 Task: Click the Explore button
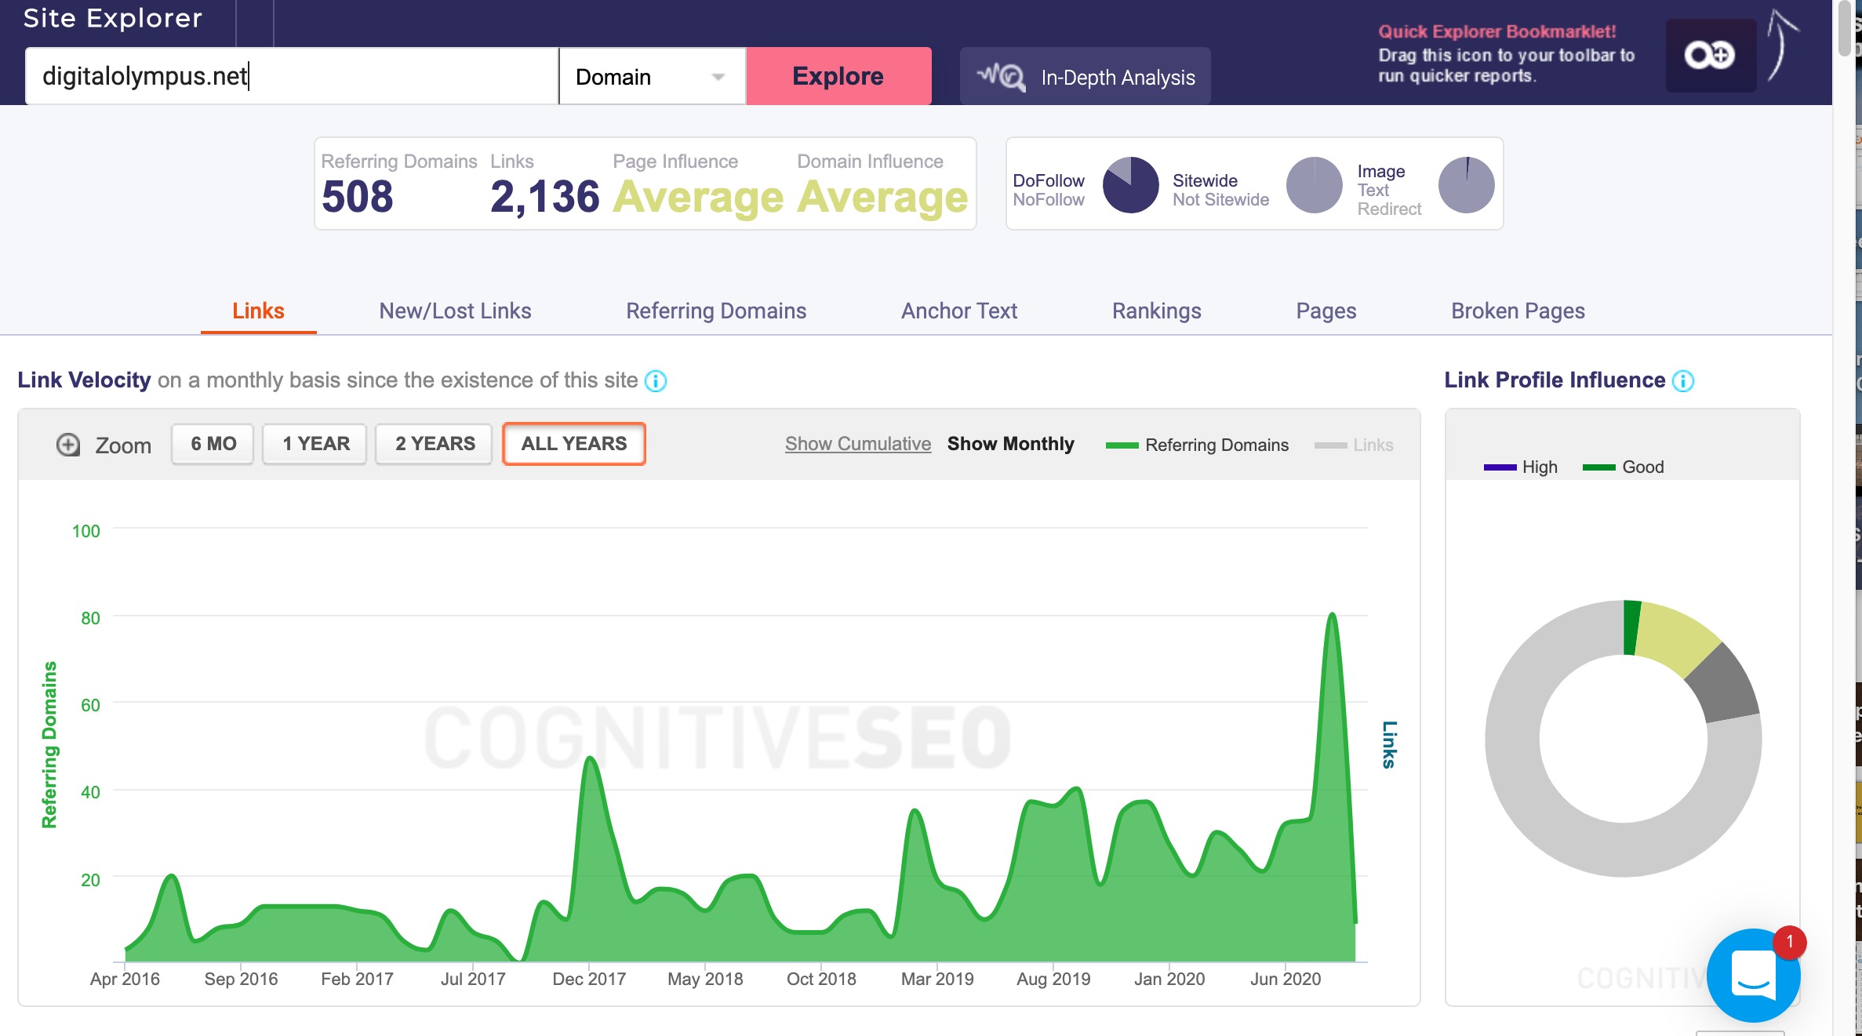(x=838, y=76)
